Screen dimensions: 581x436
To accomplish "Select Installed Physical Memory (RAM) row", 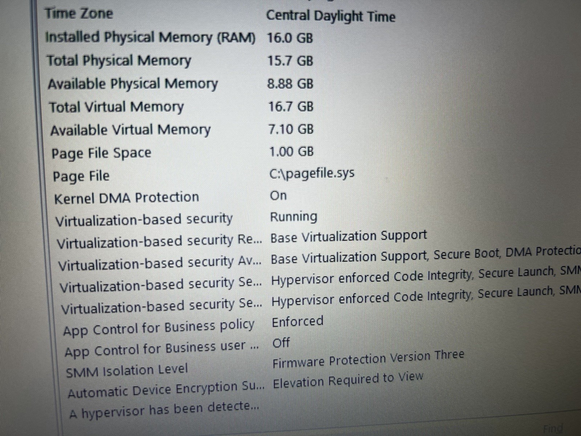I will 179,37.
